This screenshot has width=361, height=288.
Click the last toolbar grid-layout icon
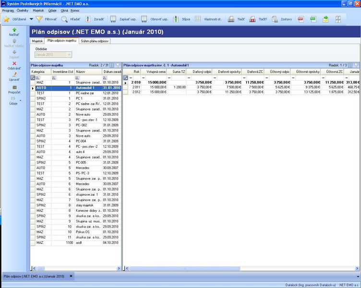pos(338,19)
